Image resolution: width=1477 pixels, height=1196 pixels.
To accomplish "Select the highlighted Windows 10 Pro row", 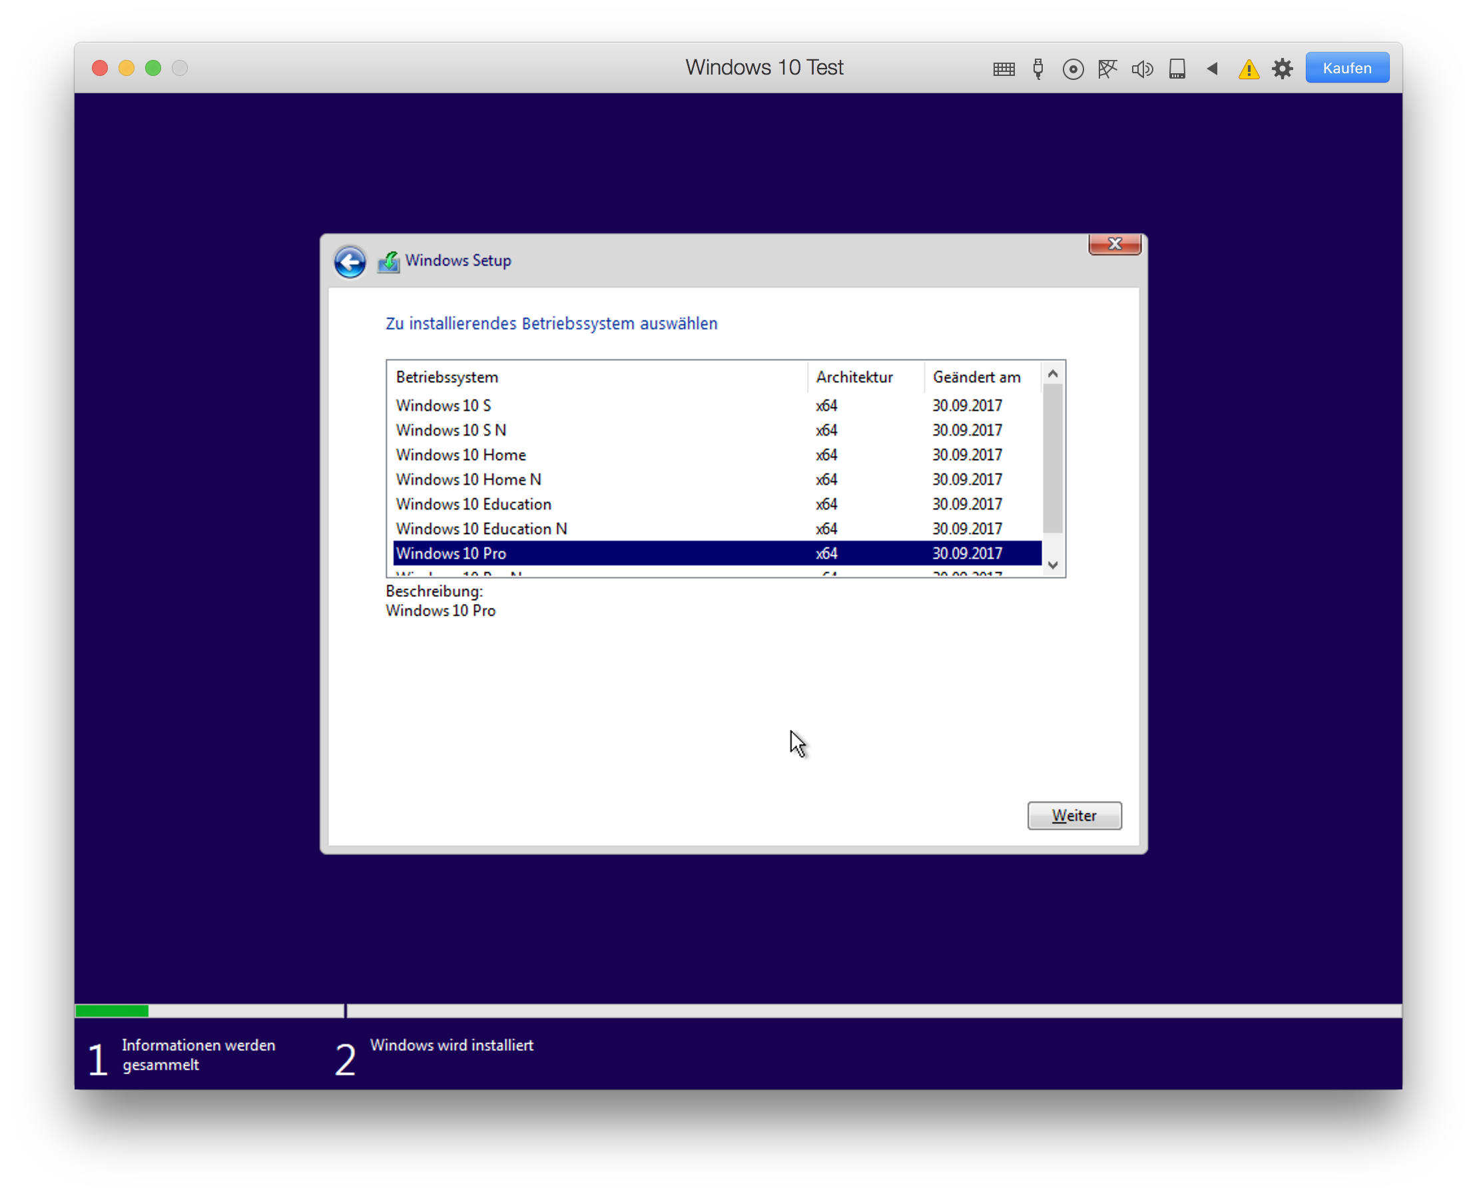I will click(717, 554).
